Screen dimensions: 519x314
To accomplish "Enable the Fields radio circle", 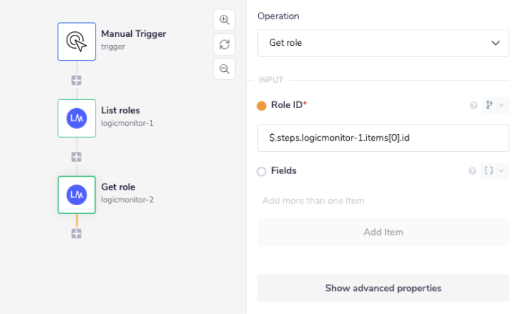I will [262, 172].
